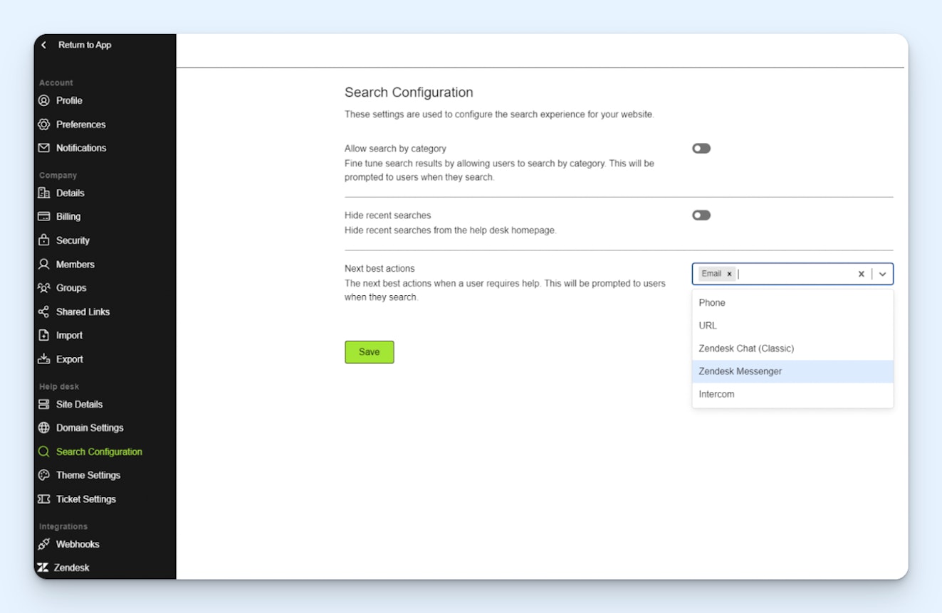Click the Profile icon in sidebar
The height and width of the screenshot is (613, 942).
[44, 101]
